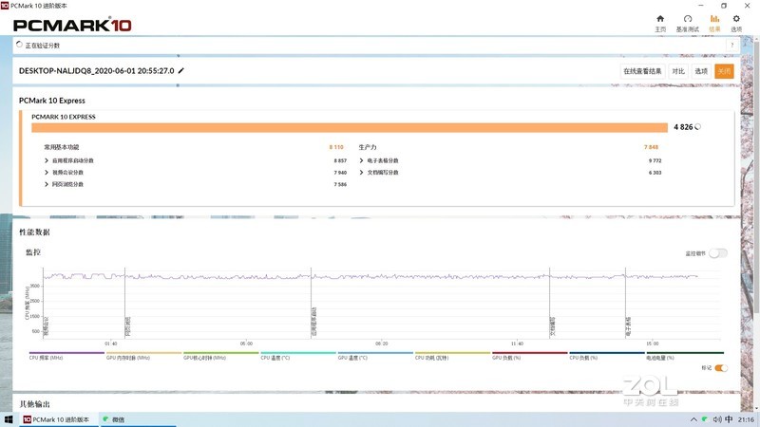Switch to the 结果 results tab

[713, 22]
